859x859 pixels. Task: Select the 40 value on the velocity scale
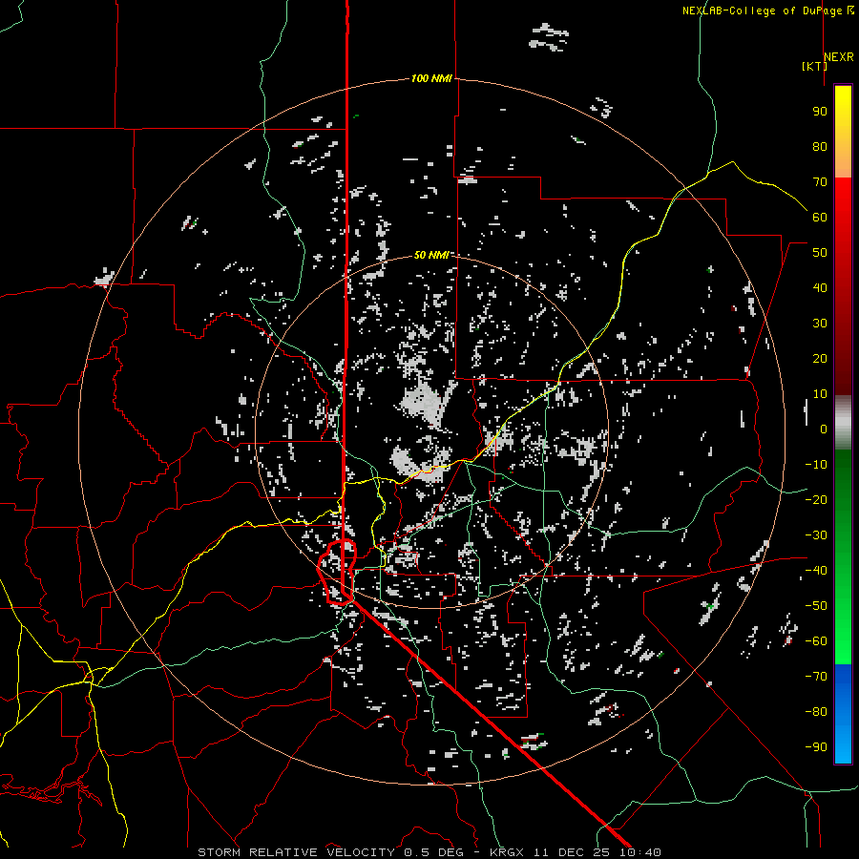pos(820,287)
